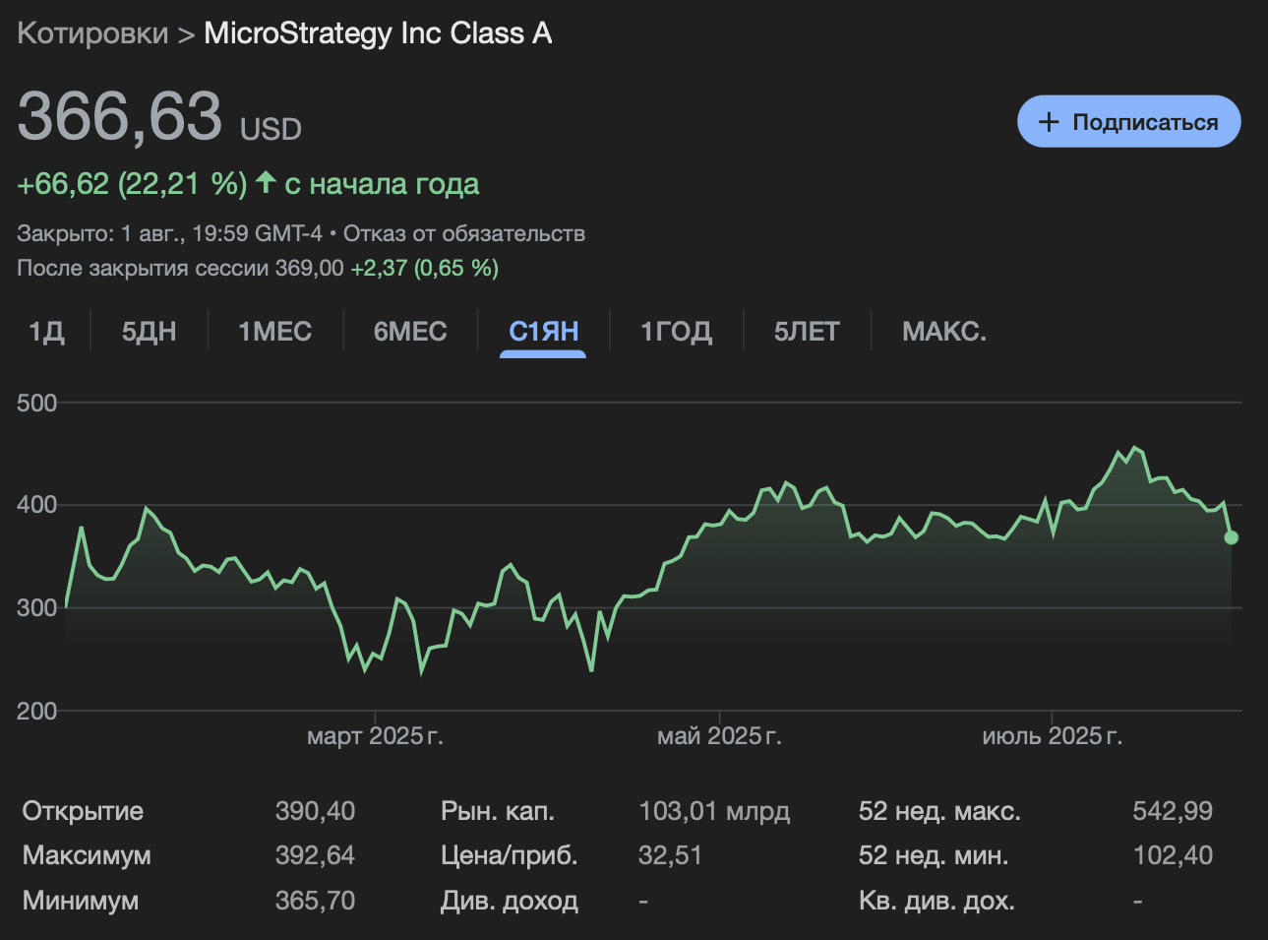The height and width of the screenshot is (940, 1268).
Task: Click the 500 y-axis label
Action: [37, 403]
